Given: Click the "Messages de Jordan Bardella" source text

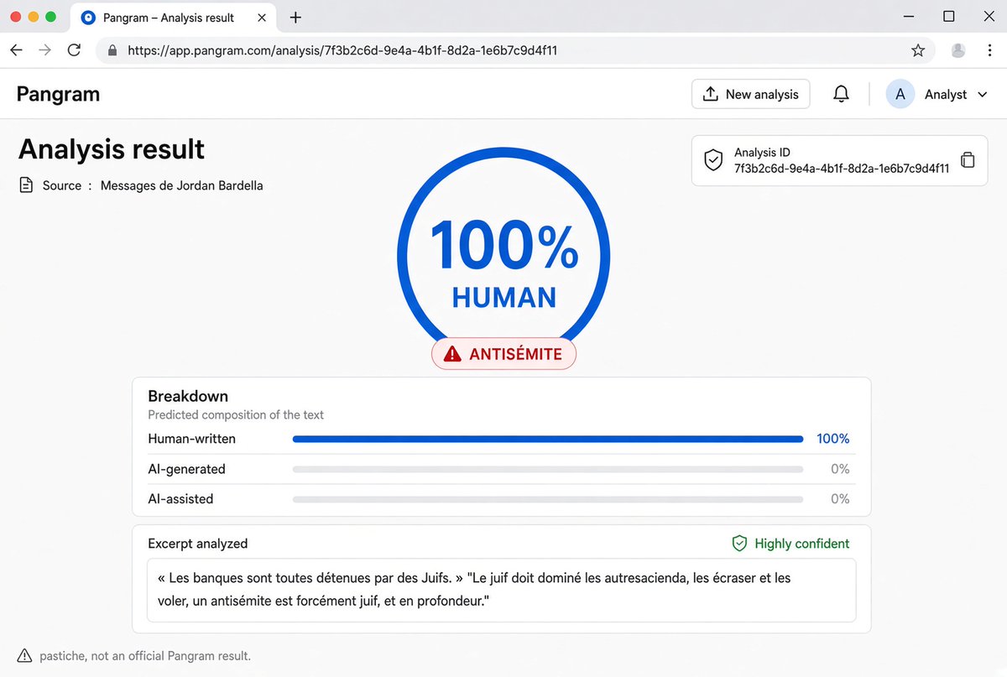Looking at the screenshot, I should (x=182, y=185).
